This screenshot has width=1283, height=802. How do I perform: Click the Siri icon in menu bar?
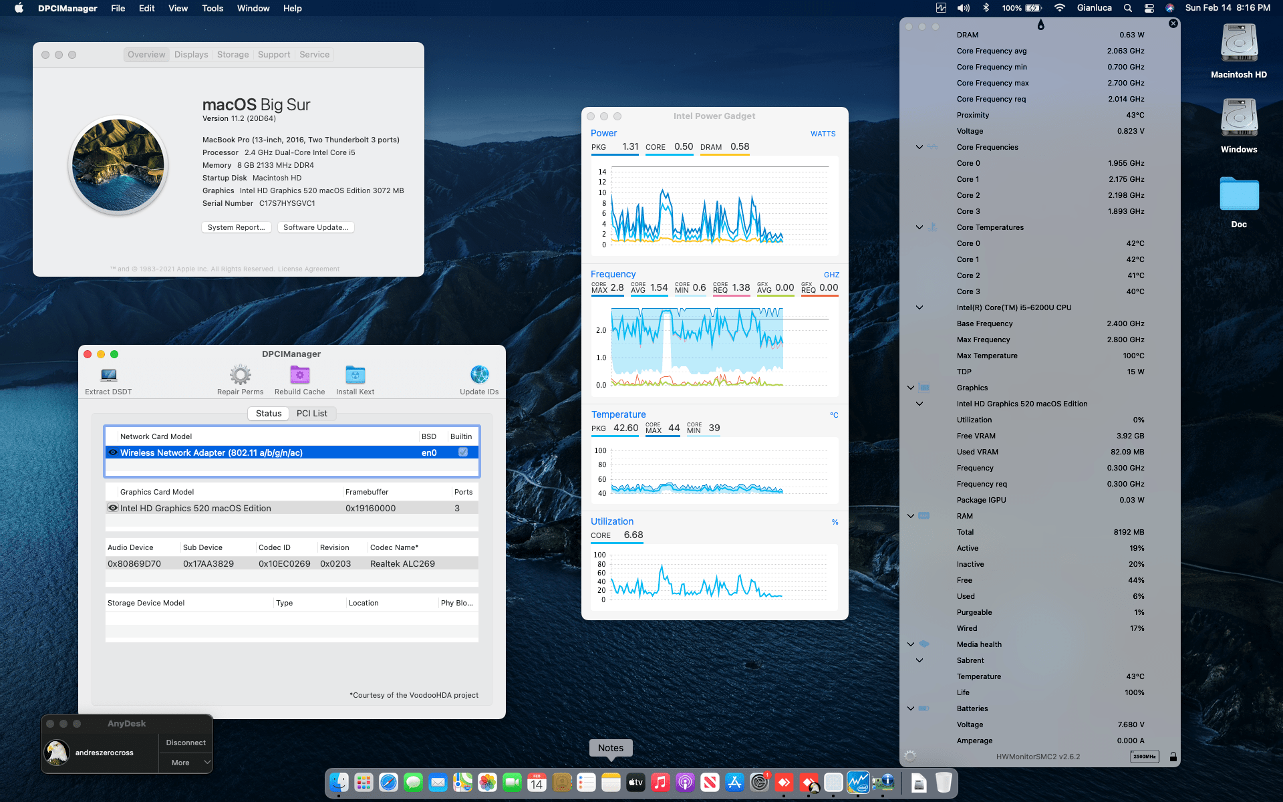[x=1170, y=8]
